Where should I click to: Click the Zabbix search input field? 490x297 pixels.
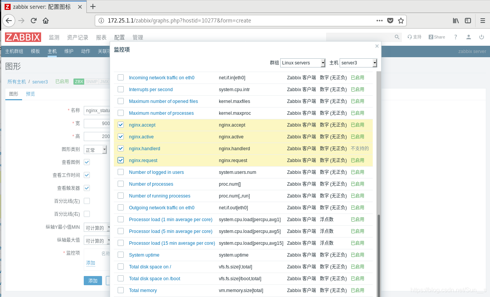coord(360,37)
